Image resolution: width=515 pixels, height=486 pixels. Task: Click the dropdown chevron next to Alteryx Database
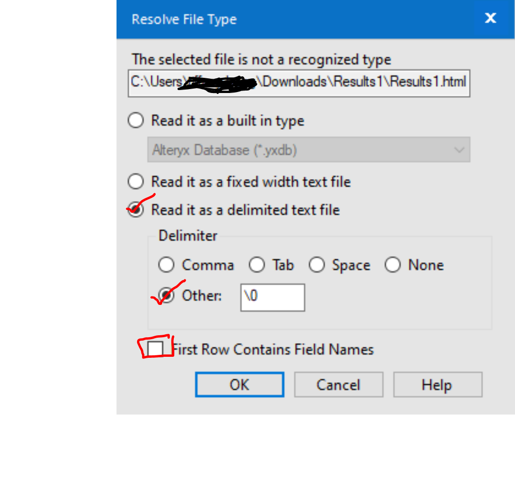[x=459, y=150]
